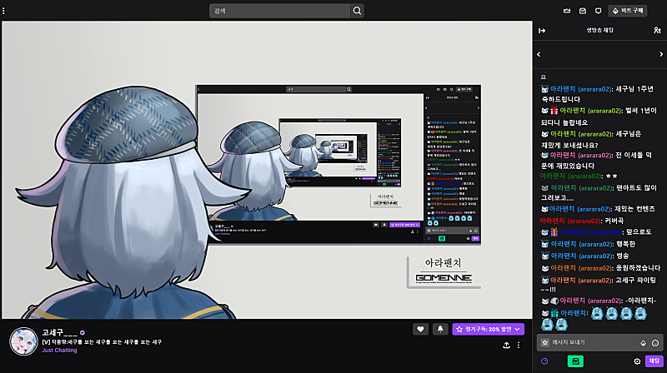Click the share upload icon below video
Viewport: 667px width, 373px height.
[x=506, y=345]
